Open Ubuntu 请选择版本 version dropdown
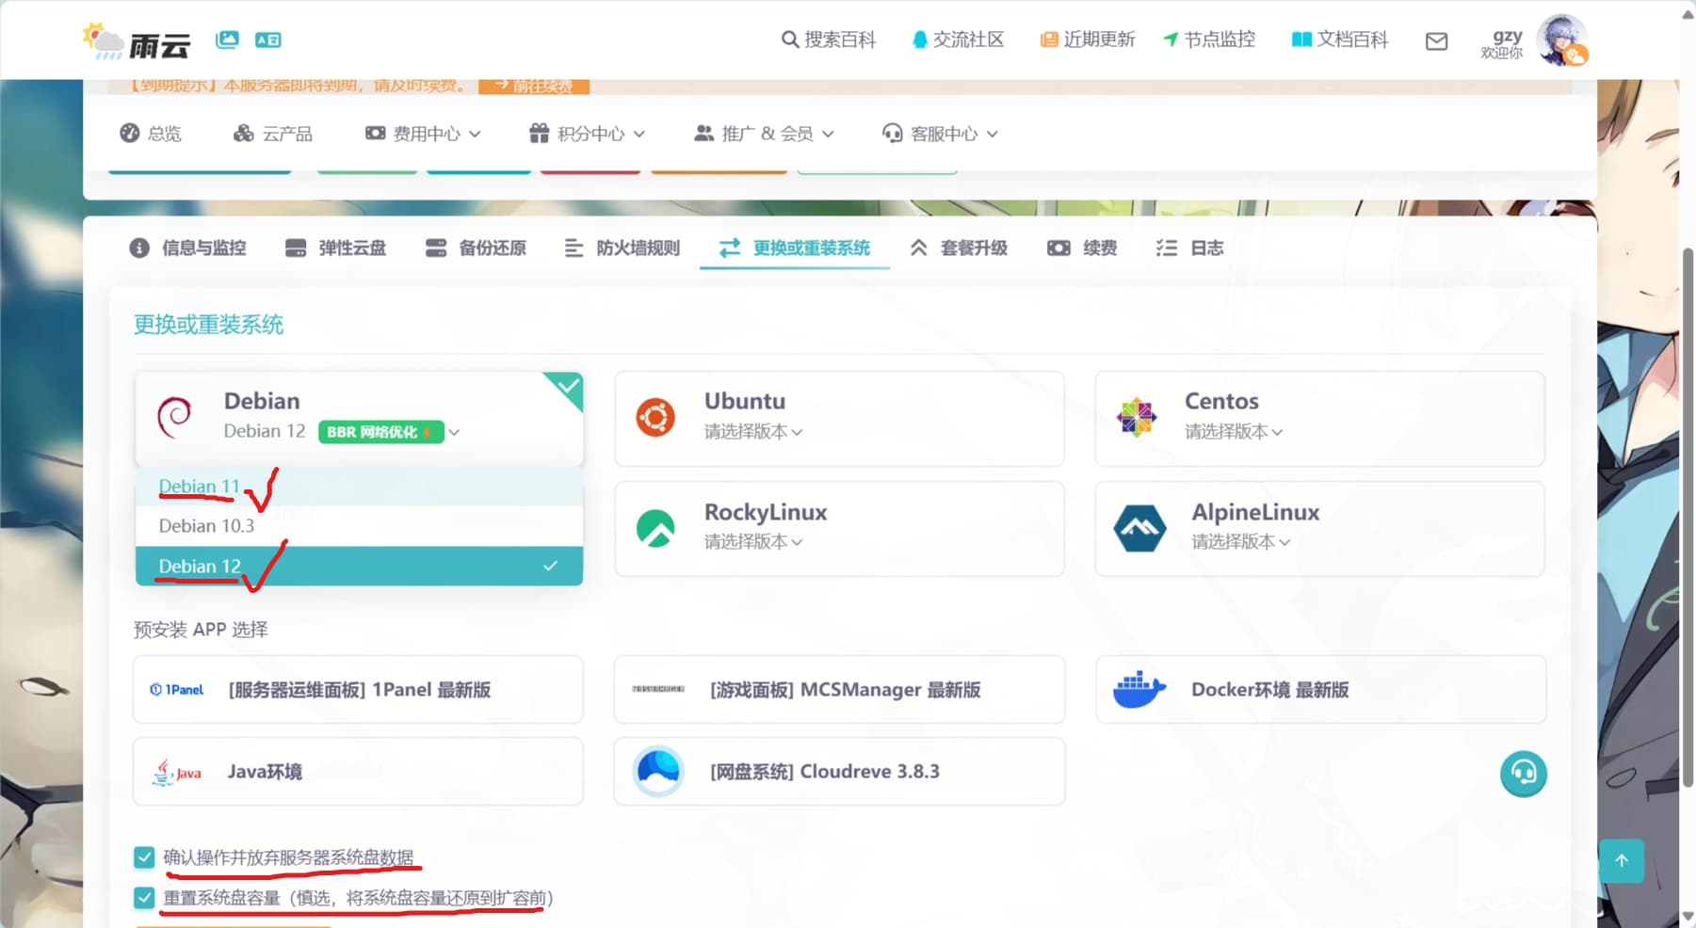Image resolution: width=1696 pixels, height=928 pixels. click(x=753, y=432)
